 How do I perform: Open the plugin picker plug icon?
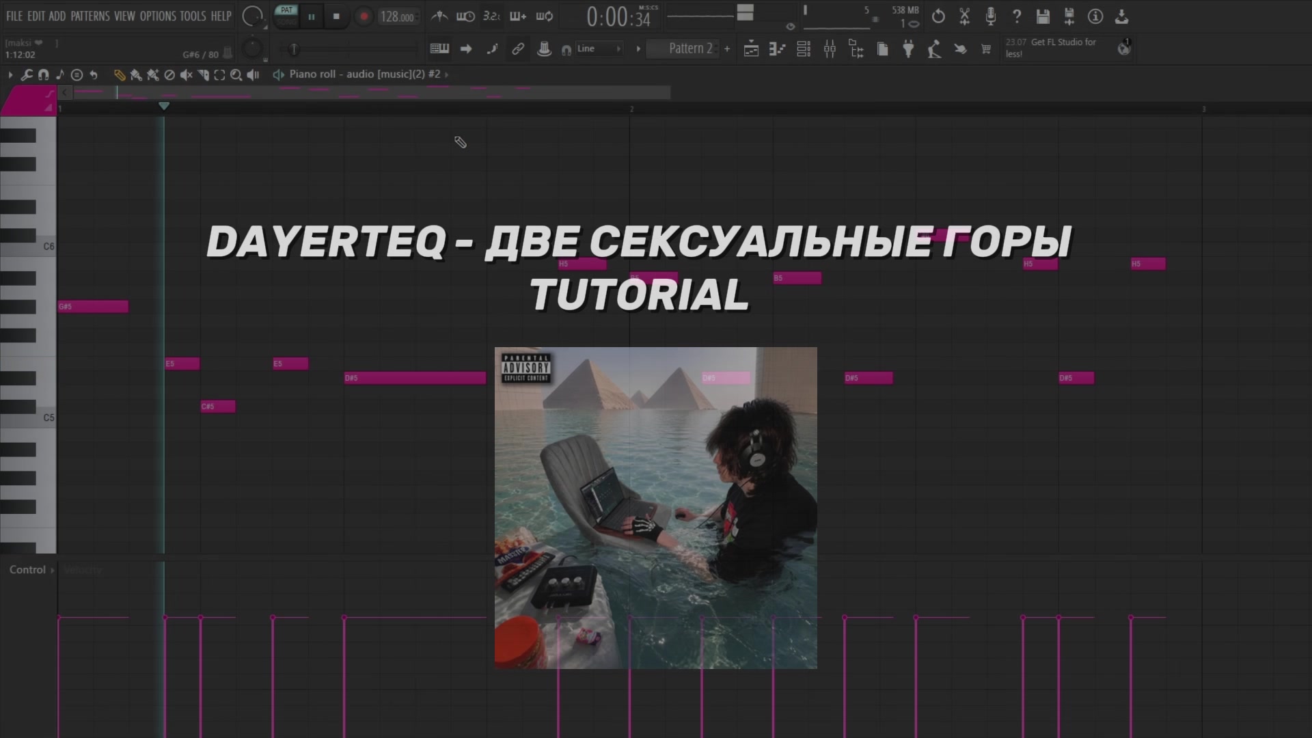pyautogui.click(x=908, y=49)
